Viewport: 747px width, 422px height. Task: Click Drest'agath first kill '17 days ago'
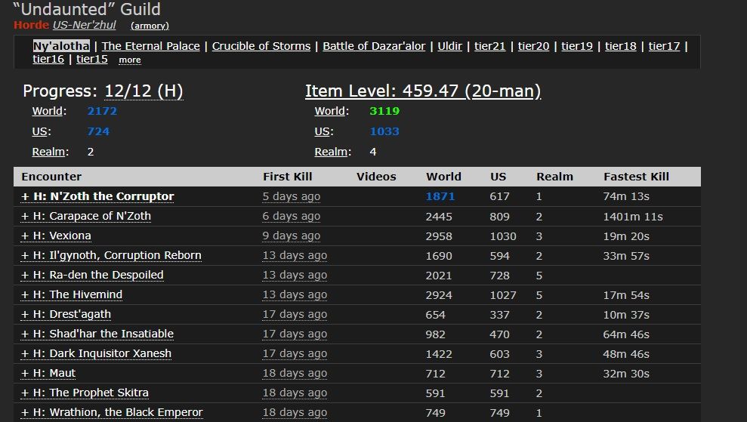pos(295,314)
